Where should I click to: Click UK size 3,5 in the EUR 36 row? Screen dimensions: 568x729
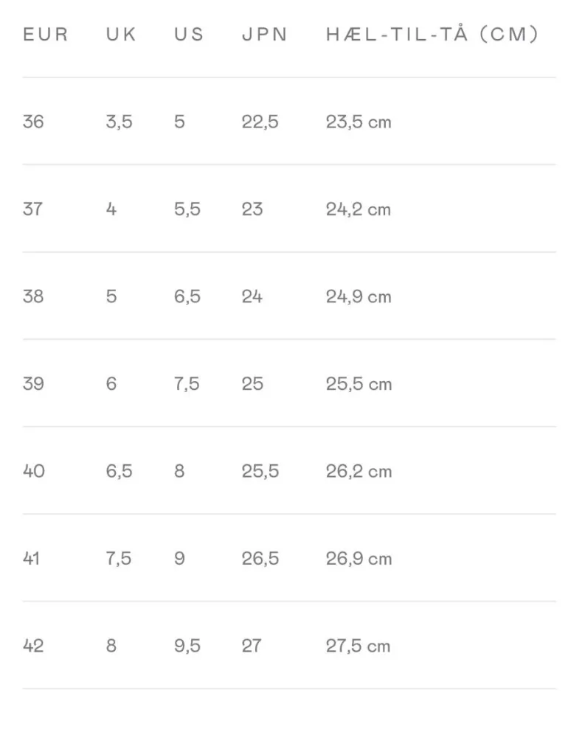(x=119, y=122)
